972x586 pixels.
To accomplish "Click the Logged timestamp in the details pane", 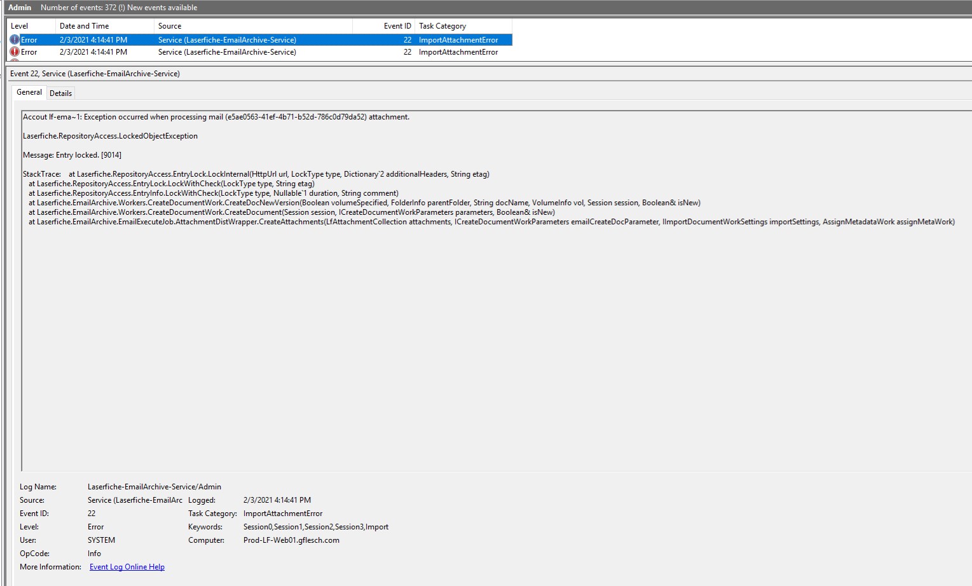I will pyautogui.click(x=277, y=500).
